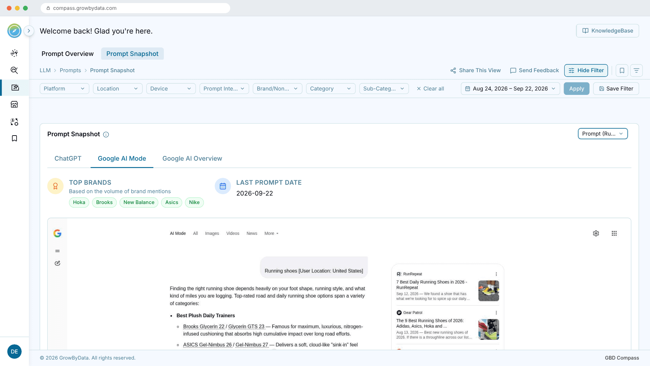Click Clear all filters
Screen dimensions: 650x366
(430, 88)
